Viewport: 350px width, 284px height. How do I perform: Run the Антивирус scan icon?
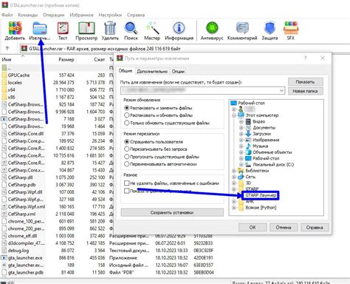[x=212, y=28]
